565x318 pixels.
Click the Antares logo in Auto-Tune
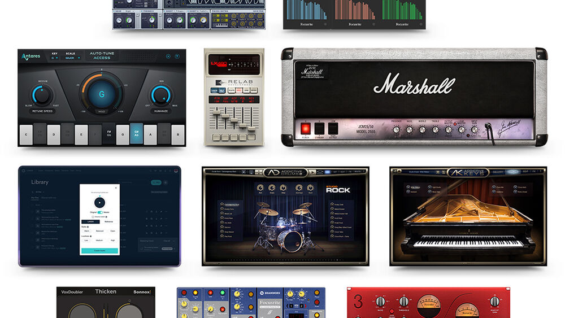(31, 56)
